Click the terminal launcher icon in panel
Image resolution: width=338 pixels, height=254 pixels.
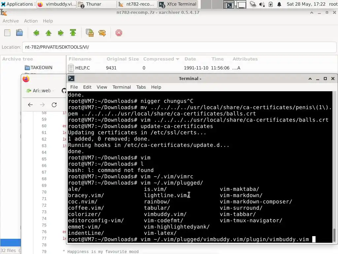228,4
